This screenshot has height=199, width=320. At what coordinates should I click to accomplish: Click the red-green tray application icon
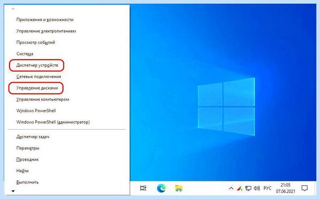point(239,188)
